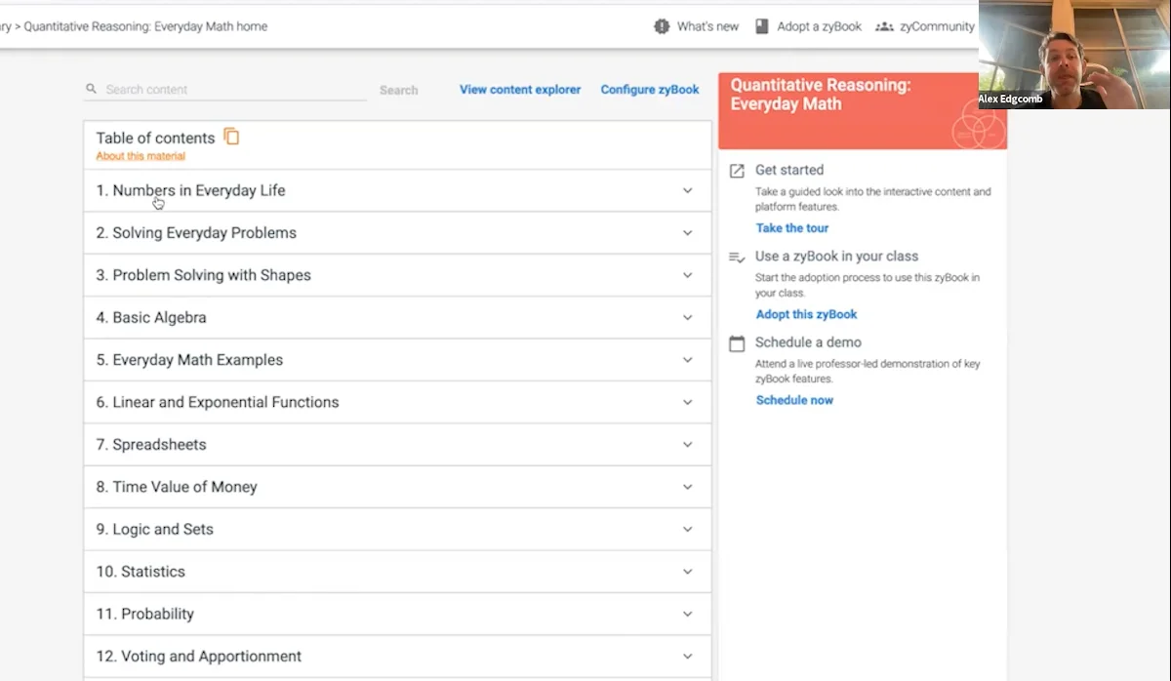Expand chapter 10 Statistics chevron
The width and height of the screenshot is (1171, 681).
pos(687,572)
